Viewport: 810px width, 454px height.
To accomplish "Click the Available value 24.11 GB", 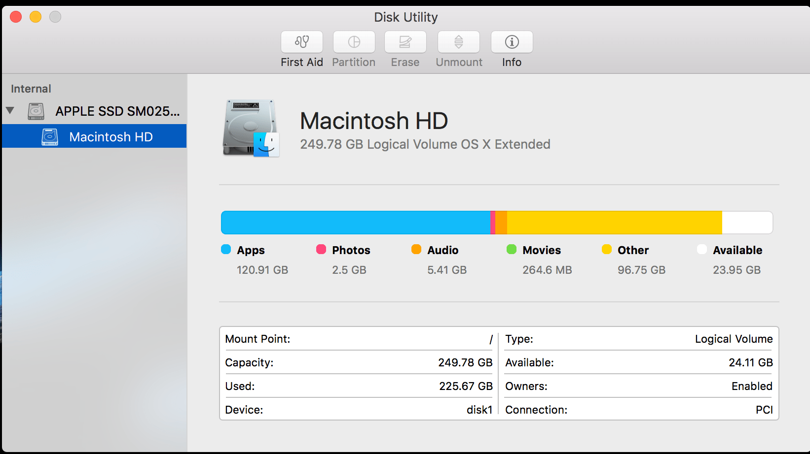I will (x=751, y=362).
